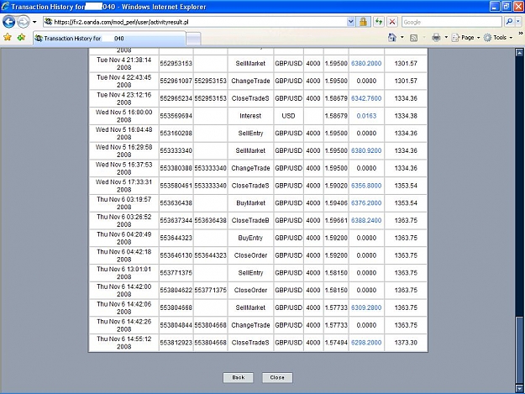Screen dimensions: 525x394
Task: Click the browser Forward arrow button
Action: point(24,22)
